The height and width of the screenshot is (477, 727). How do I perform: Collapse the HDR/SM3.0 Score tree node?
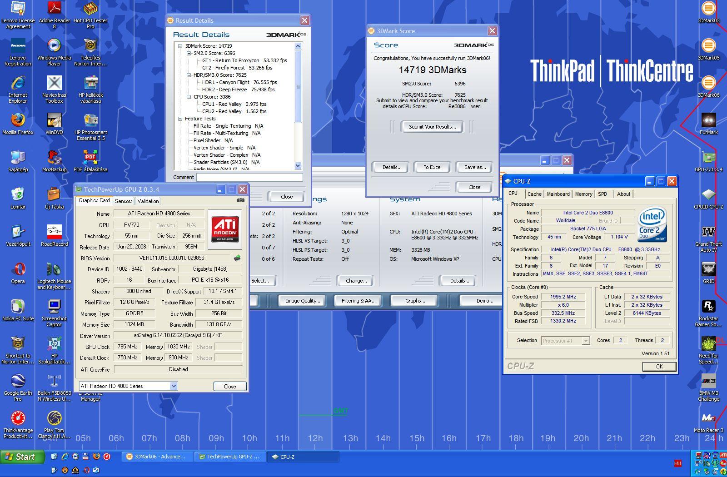(189, 75)
